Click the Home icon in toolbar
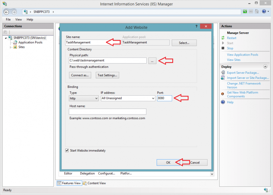Viewport: 273px width, 195px height. (257, 12)
